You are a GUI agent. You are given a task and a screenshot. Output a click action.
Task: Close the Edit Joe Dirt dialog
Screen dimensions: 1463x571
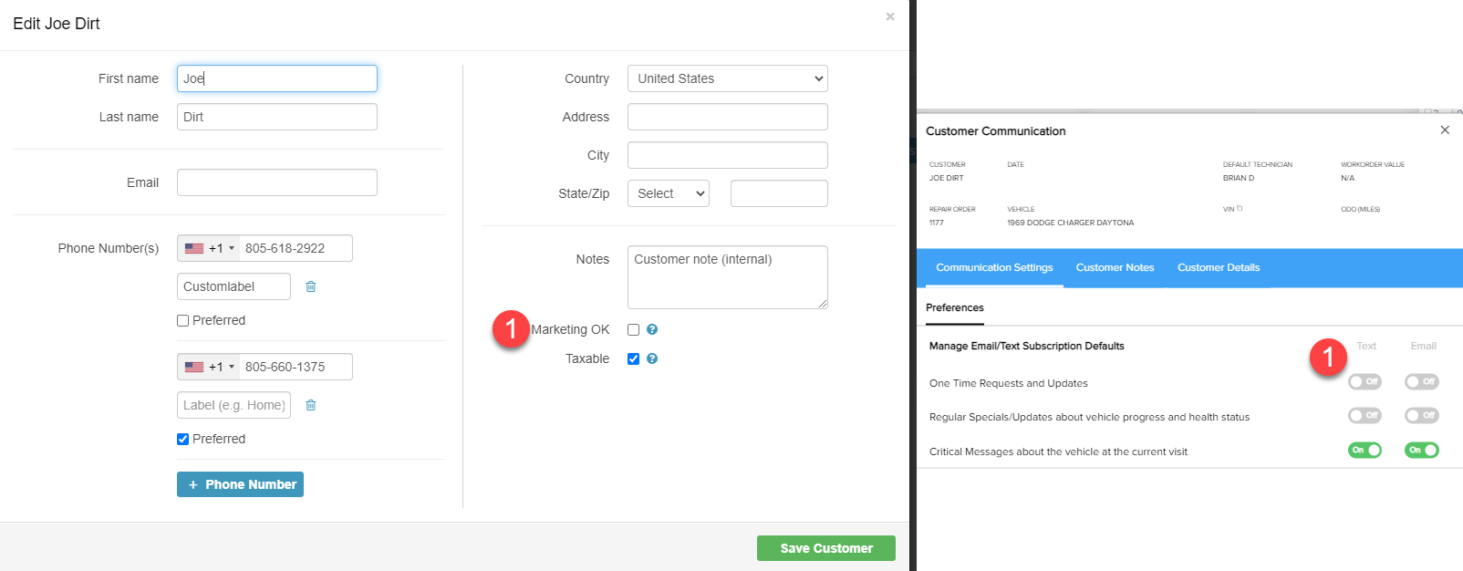890,16
